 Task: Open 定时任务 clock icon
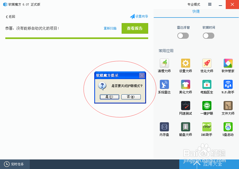(7, 164)
